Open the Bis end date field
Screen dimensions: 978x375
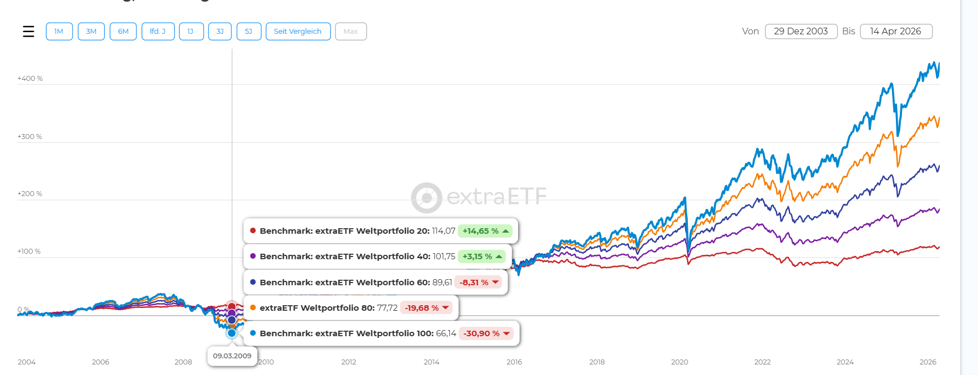coord(895,32)
